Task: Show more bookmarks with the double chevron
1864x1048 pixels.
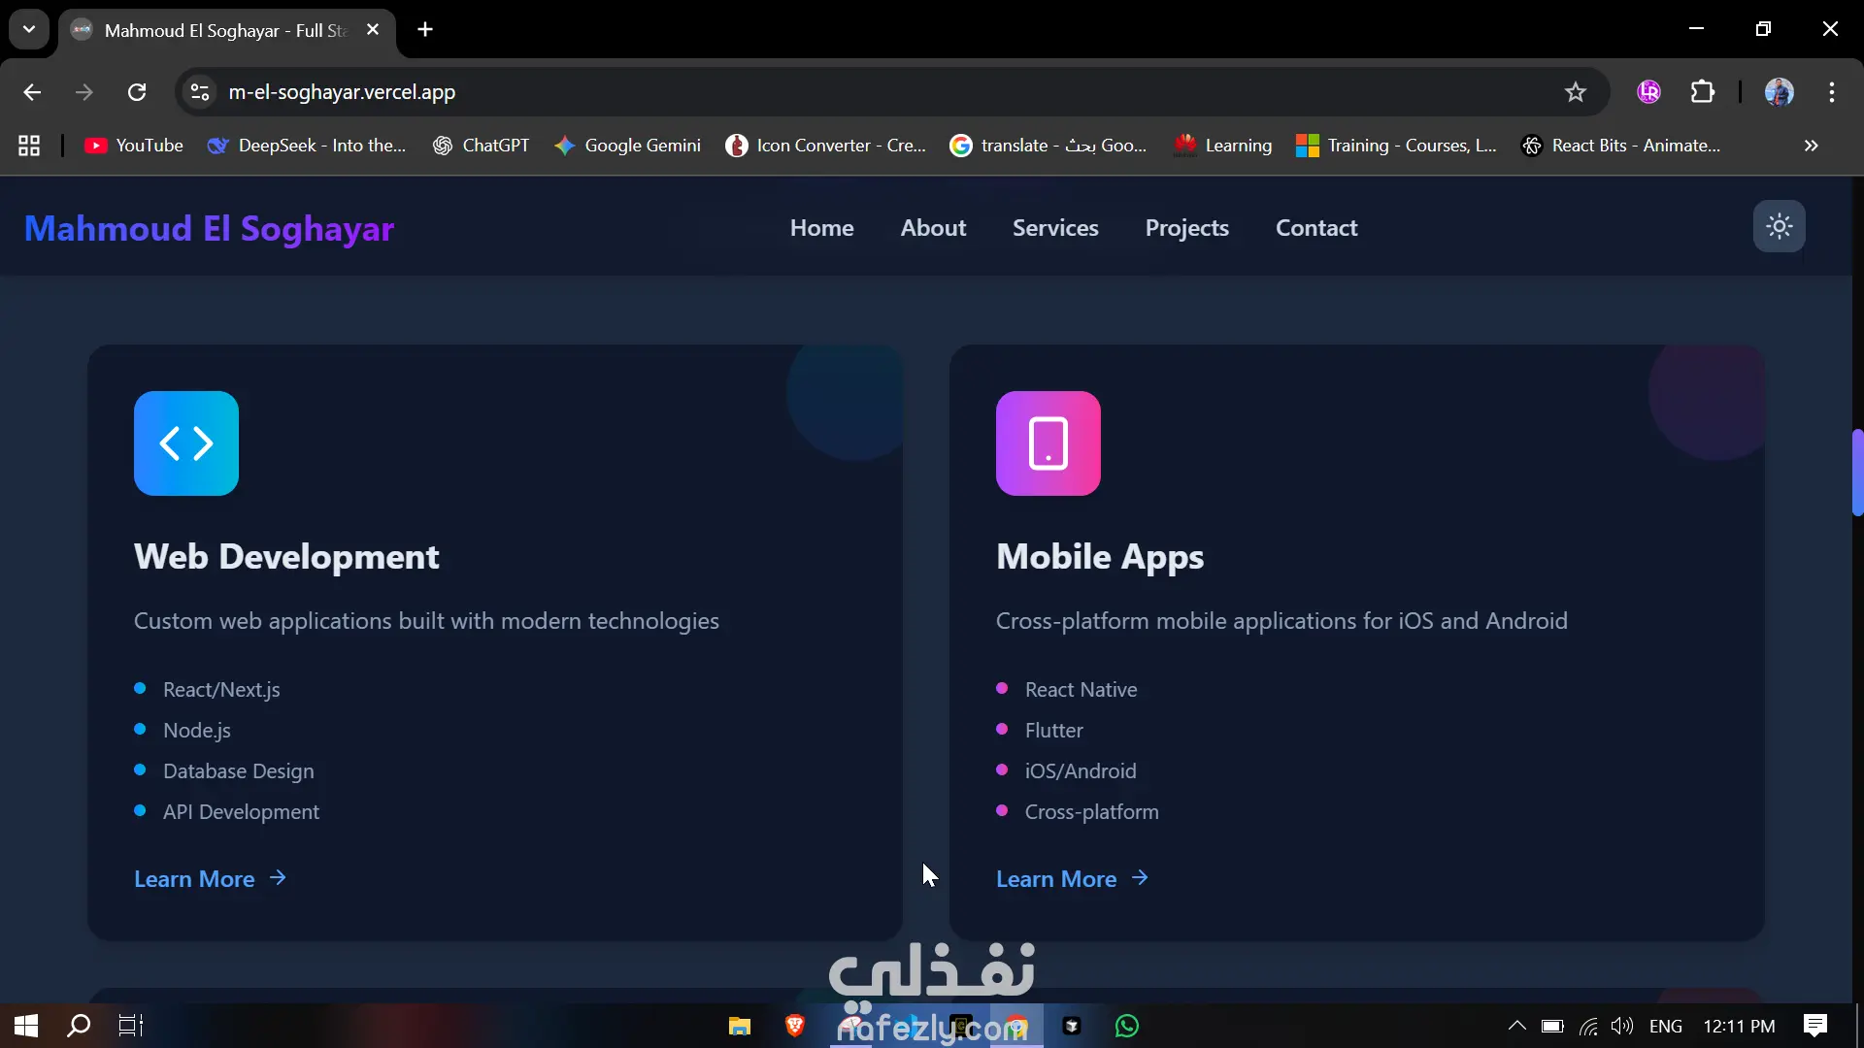Action: 1811,146
